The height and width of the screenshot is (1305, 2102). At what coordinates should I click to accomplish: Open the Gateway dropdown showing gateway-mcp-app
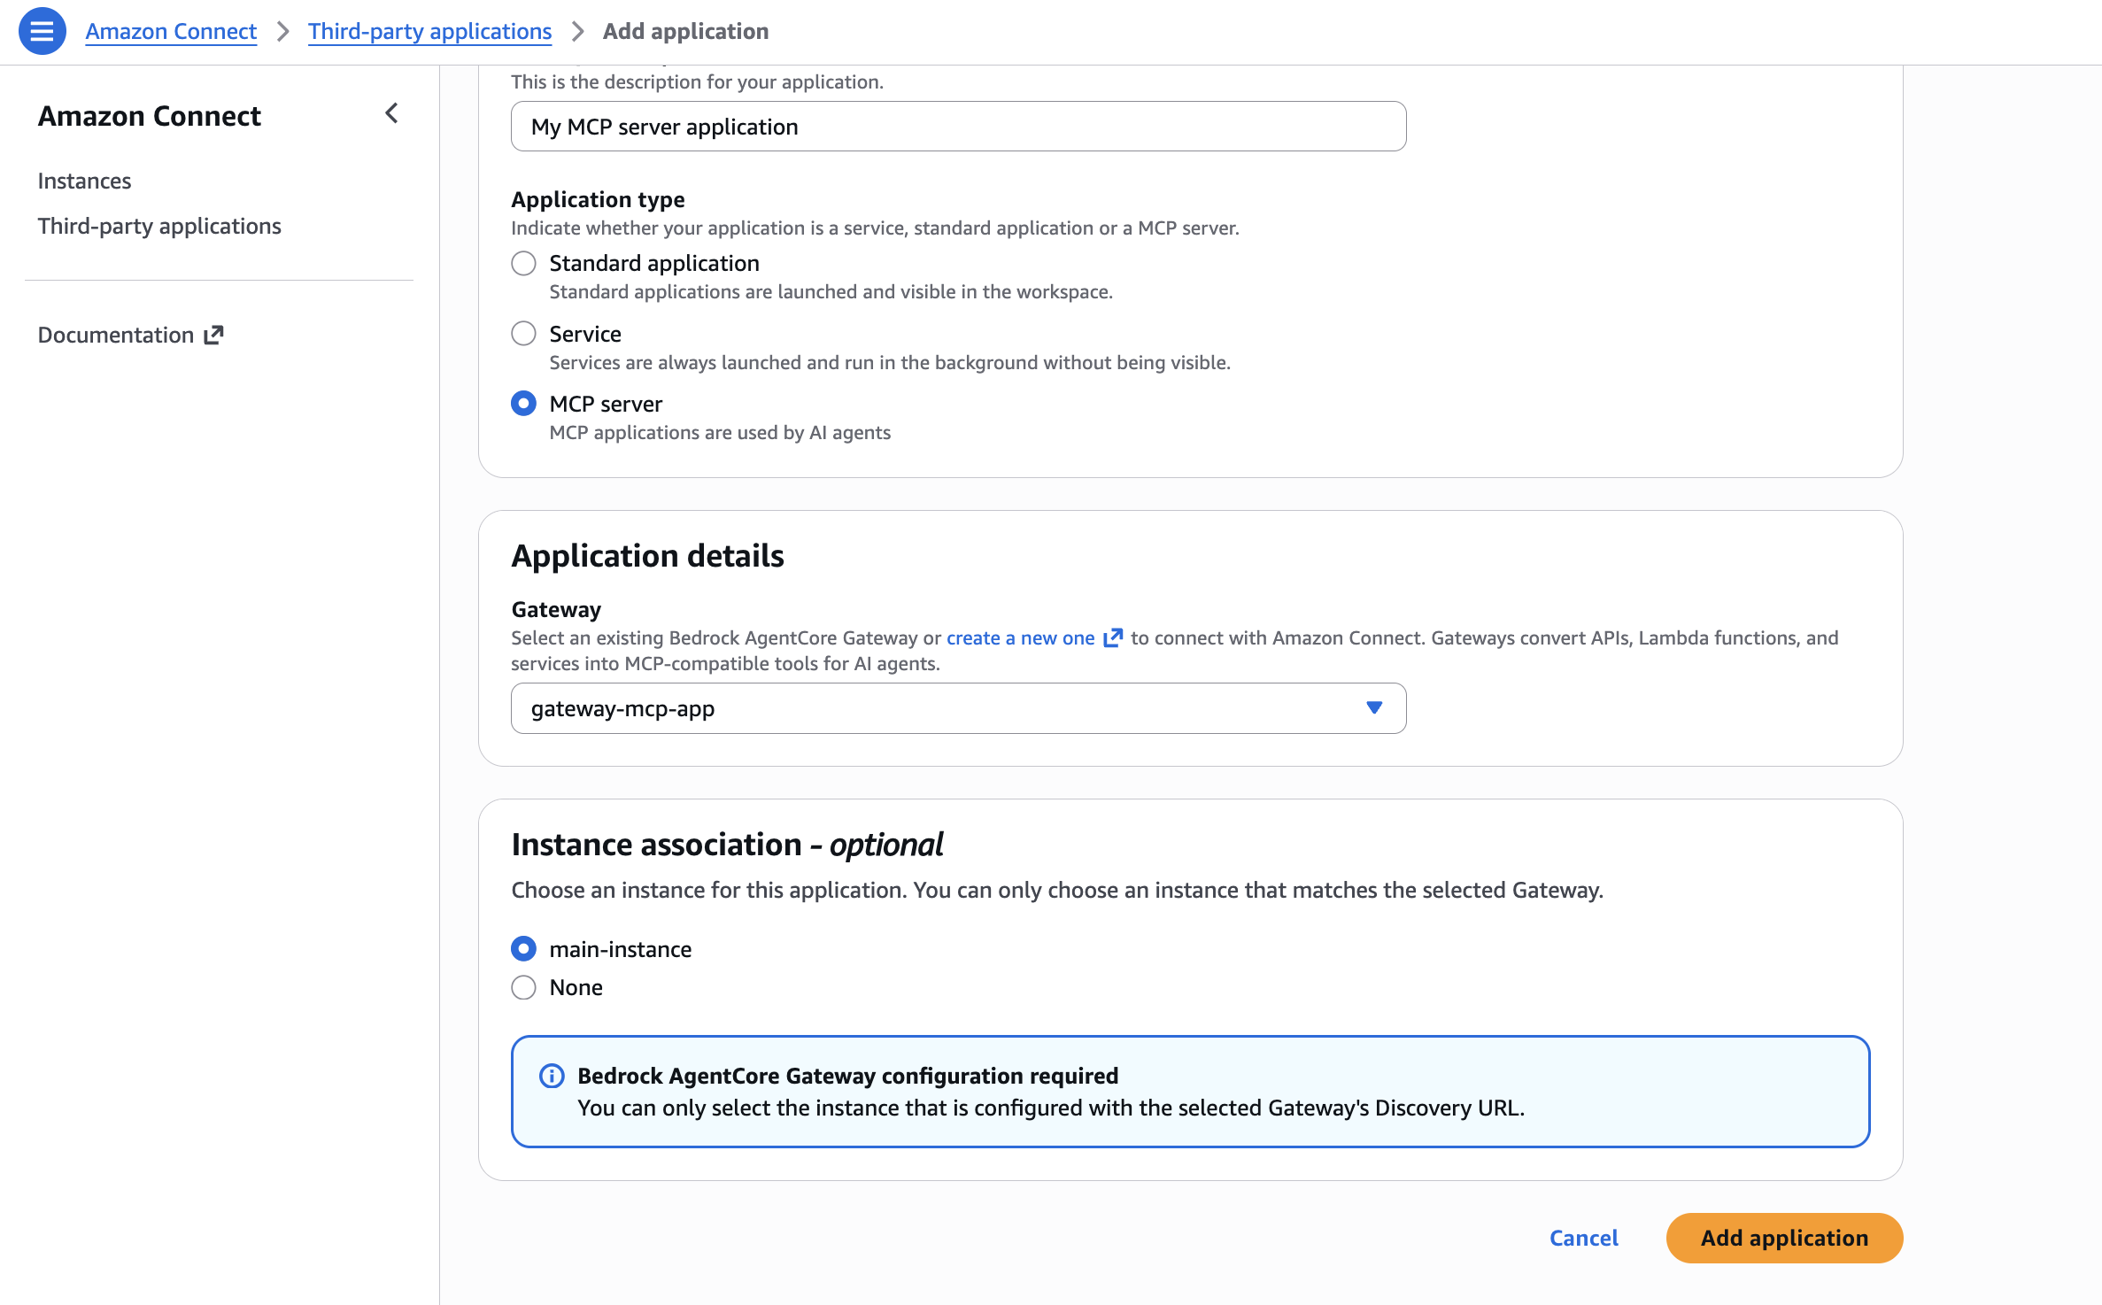pyautogui.click(x=957, y=707)
